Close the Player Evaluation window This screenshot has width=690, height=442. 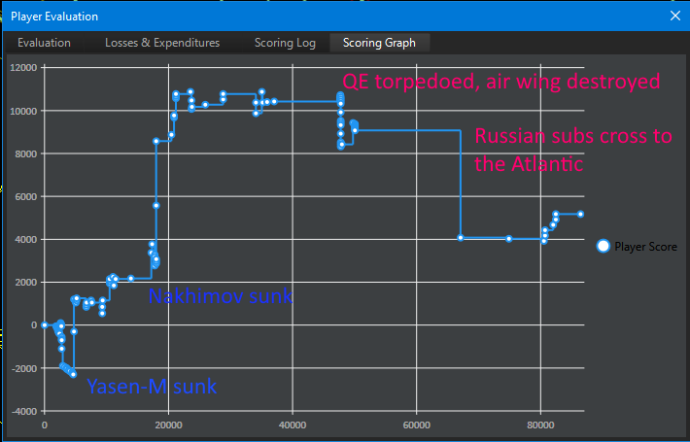[x=675, y=16]
